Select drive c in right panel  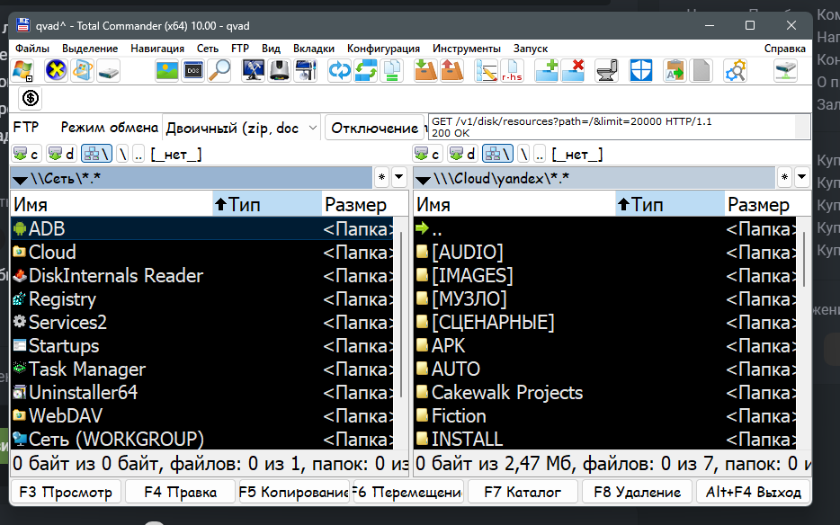click(427, 155)
